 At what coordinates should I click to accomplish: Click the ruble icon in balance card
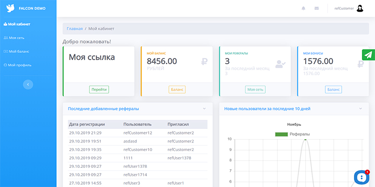[204, 61]
